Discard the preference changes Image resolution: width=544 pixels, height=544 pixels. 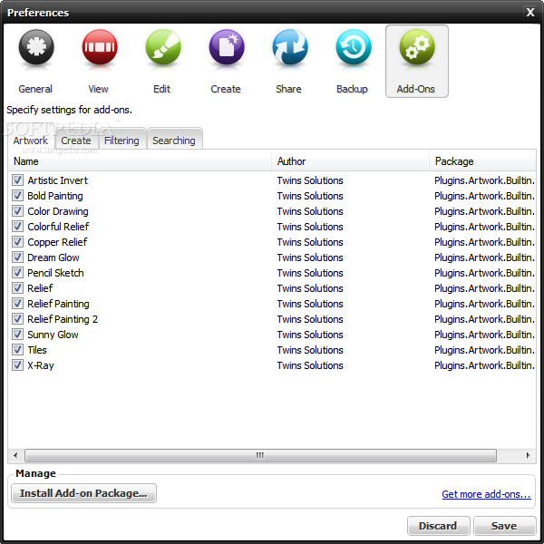[x=438, y=526]
